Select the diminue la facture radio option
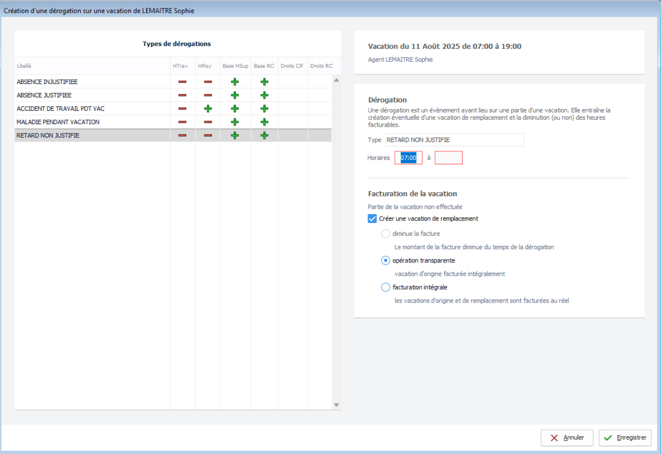The width and height of the screenshot is (661, 454). pos(385,234)
